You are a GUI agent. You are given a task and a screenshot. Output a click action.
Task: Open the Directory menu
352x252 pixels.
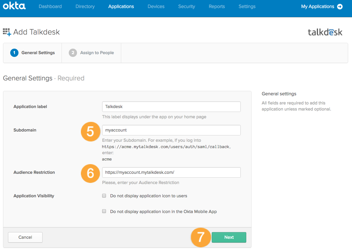pos(85,6)
